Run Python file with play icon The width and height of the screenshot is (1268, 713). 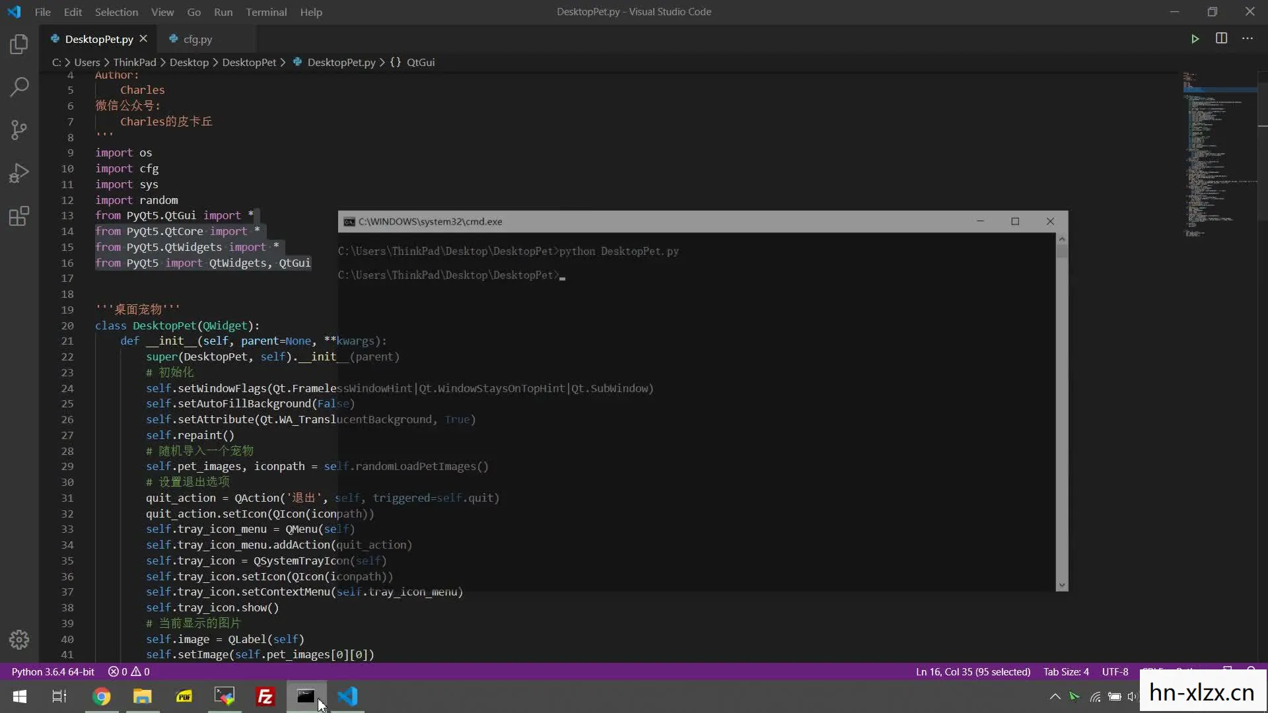point(1195,39)
